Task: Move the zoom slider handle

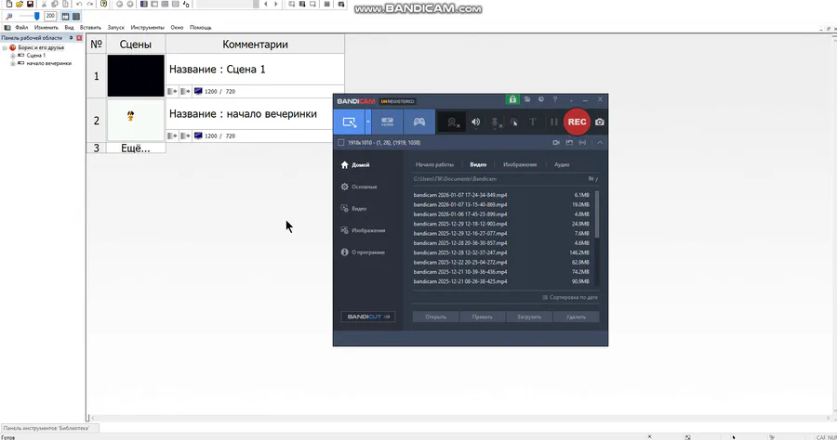Action: pos(37,16)
